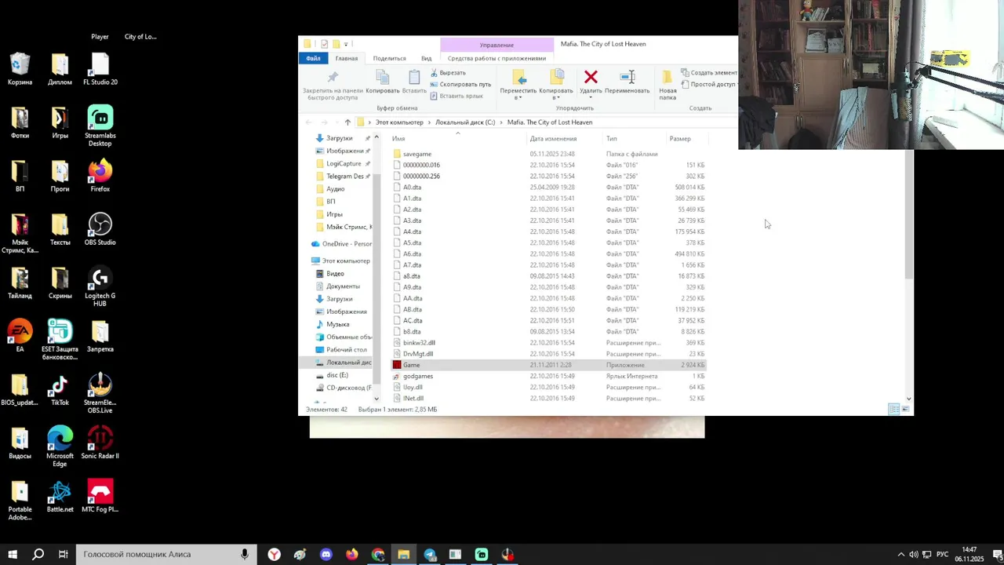The width and height of the screenshot is (1004, 565).
Task: Open Telegram from the taskbar
Action: click(x=430, y=555)
